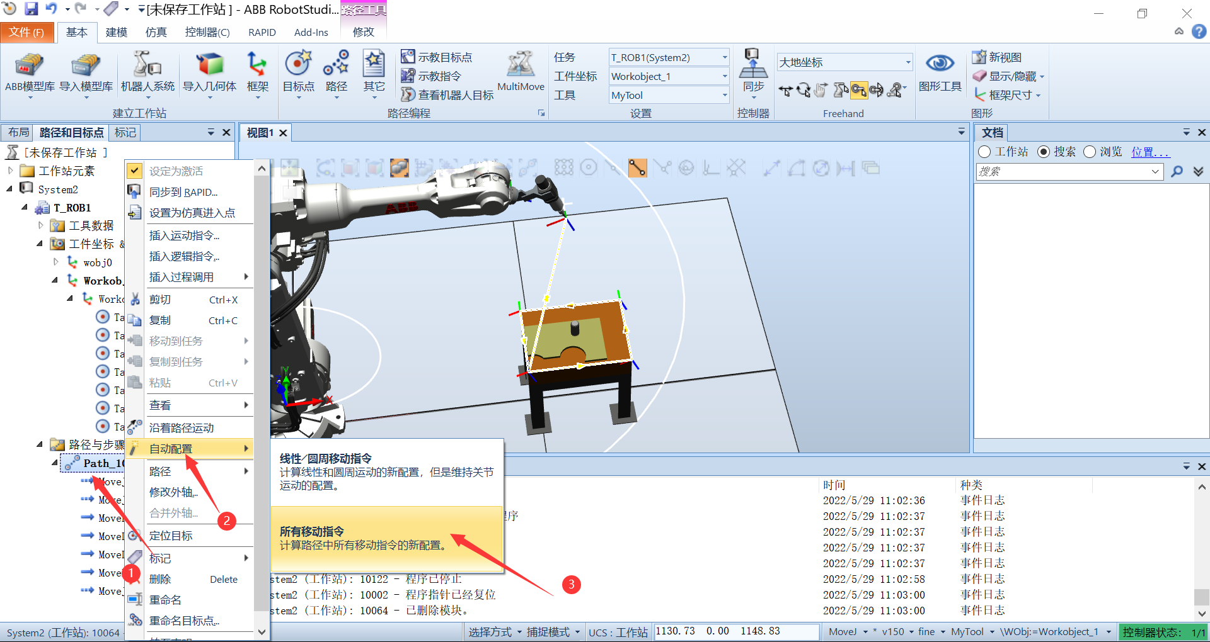This screenshot has height=642, width=1210.
Task: Select the Freehand move tool icon
Action: [785, 91]
